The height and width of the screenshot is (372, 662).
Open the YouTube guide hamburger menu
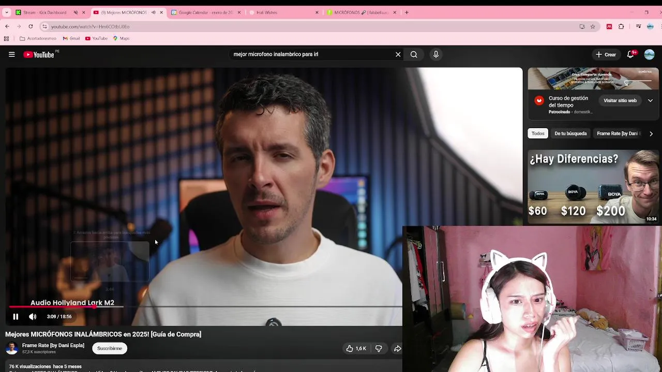(11, 54)
